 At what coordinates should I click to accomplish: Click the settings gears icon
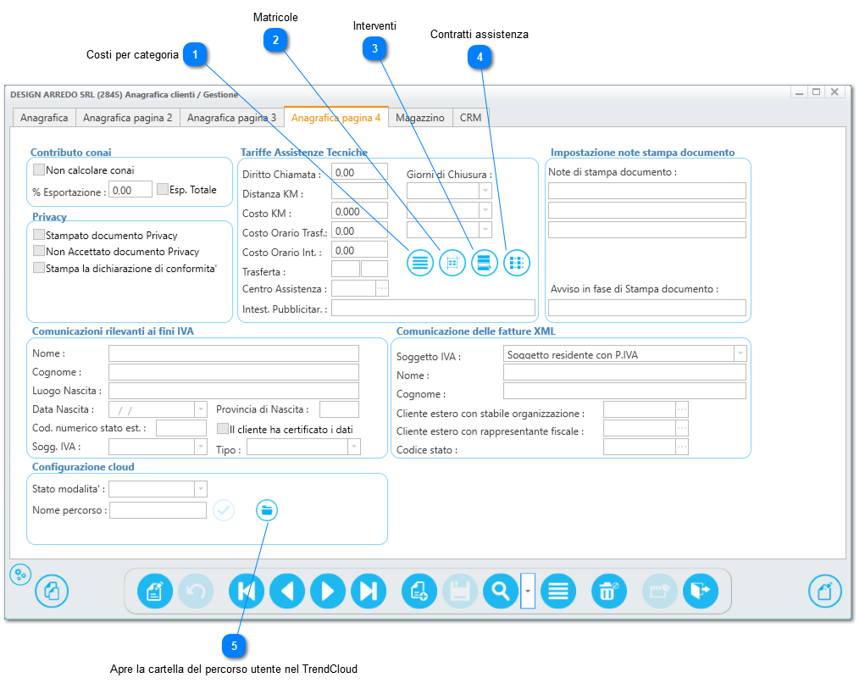[x=20, y=575]
